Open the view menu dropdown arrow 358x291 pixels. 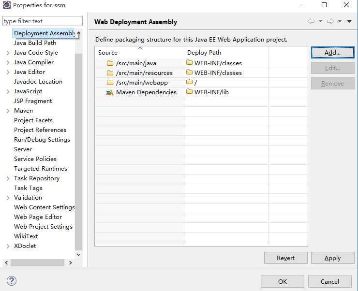point(349,21)
